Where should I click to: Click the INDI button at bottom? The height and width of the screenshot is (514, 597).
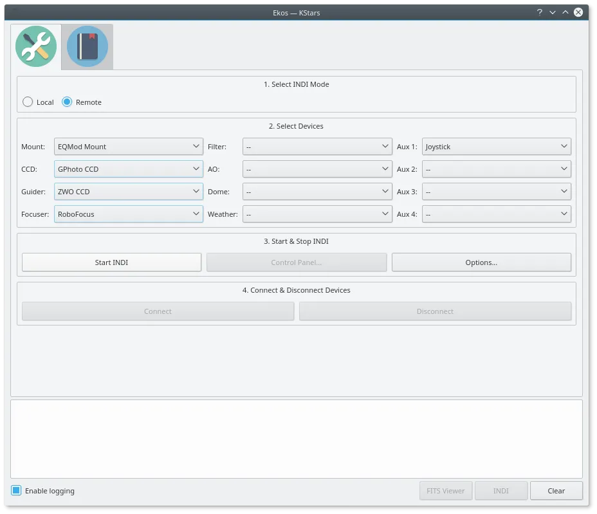pyautogui.click(x=501, y=491)
